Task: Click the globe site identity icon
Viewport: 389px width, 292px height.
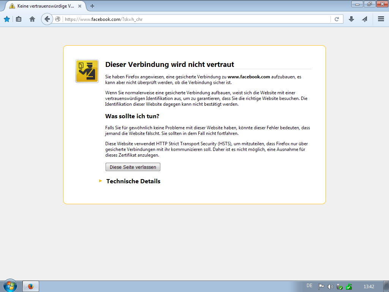Action: point(58,19)
